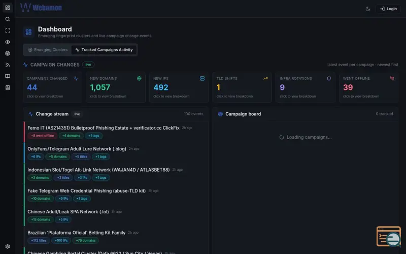The width and height of the screenshot is (406, 254).
Task: Click the trending arrow icon on TLD Shifts
Action: point(265,78)
